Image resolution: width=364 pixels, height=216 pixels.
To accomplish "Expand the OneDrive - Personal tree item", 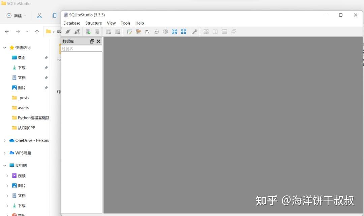I will tap(4, 140).
